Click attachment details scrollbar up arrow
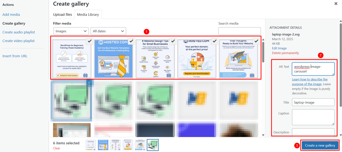This screenshot has height=152, width=342. (340, 21)
